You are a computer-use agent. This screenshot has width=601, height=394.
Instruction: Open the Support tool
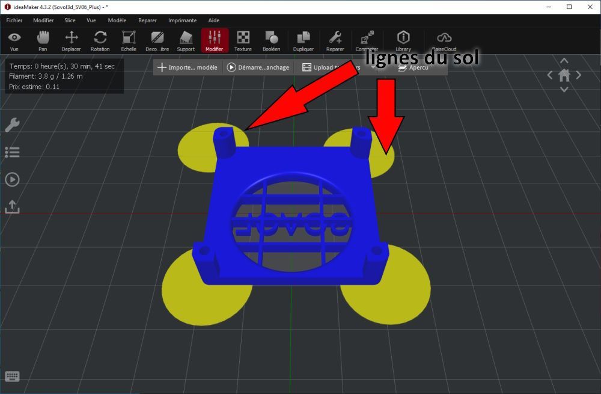(186, 41)
